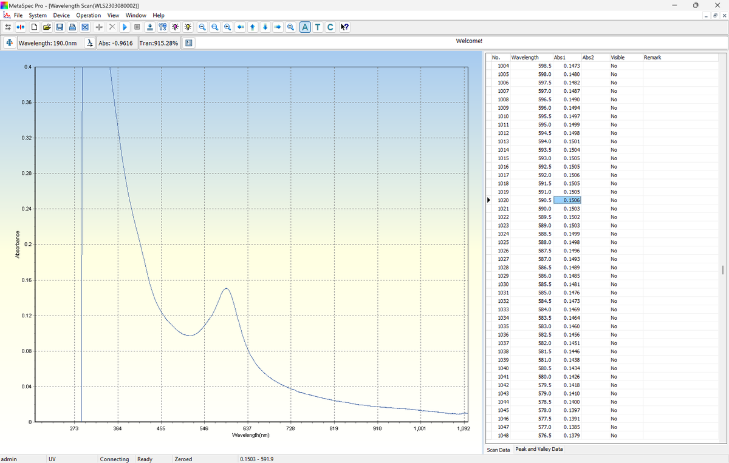729x463 pixels.
Task: Zoom in with the plus magnifier
Action: pyautogui.click(x=227, y=27)
